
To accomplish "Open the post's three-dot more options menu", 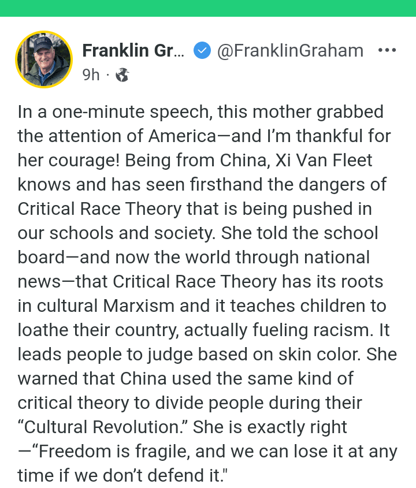I will [387, 50].
